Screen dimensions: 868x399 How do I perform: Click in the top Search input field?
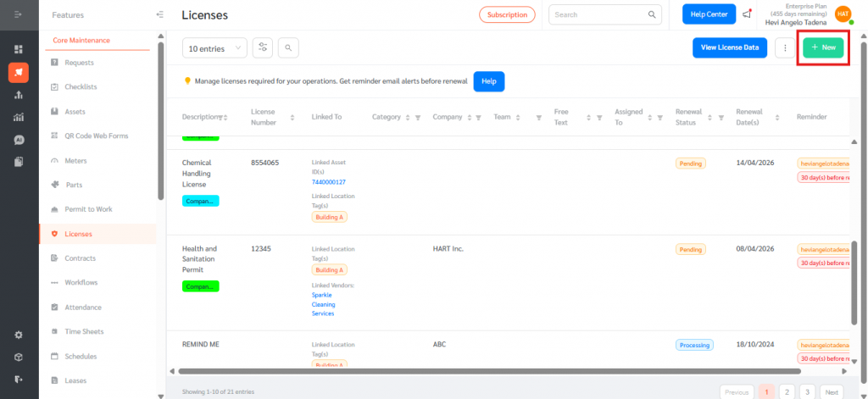[598, 14]
